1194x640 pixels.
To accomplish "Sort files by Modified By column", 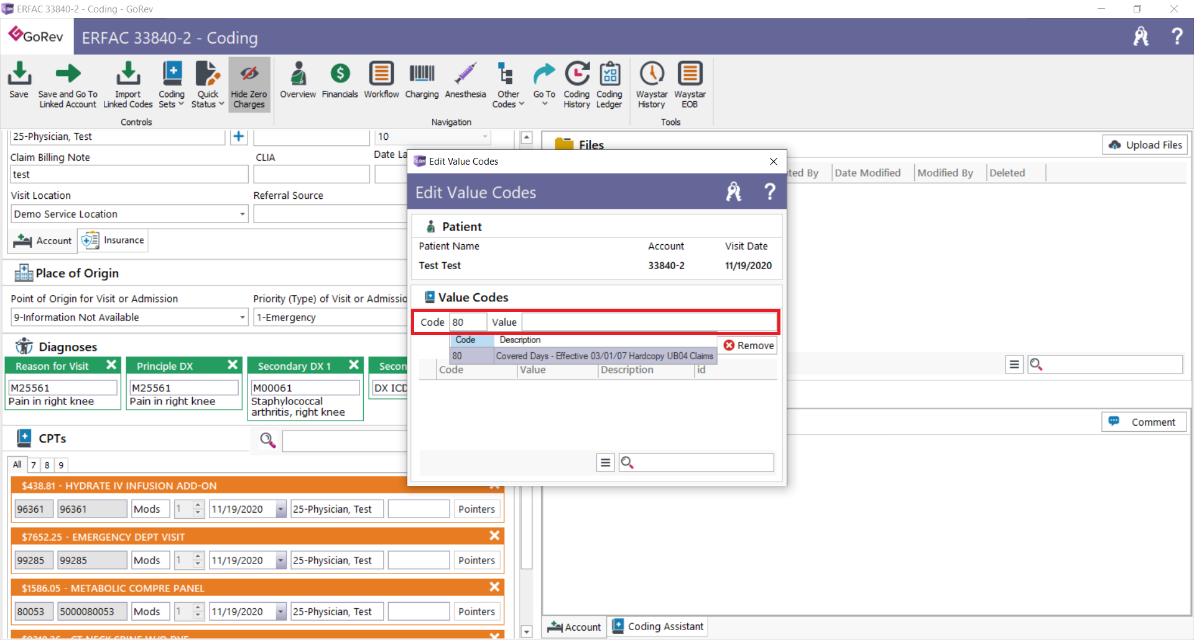I will click(945, 173).
